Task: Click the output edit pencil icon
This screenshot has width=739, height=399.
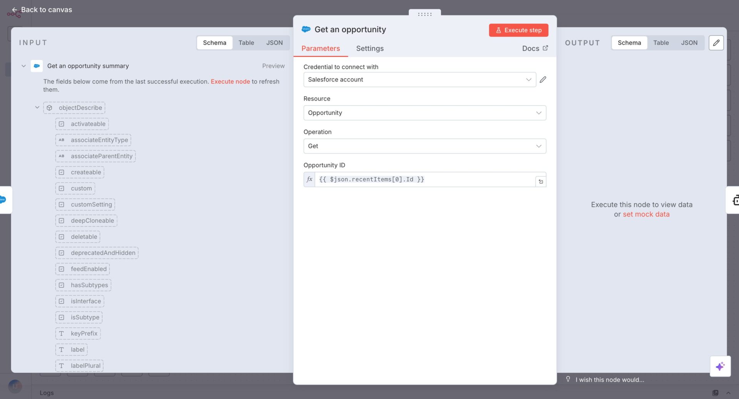Action: [x=716, y=43]
